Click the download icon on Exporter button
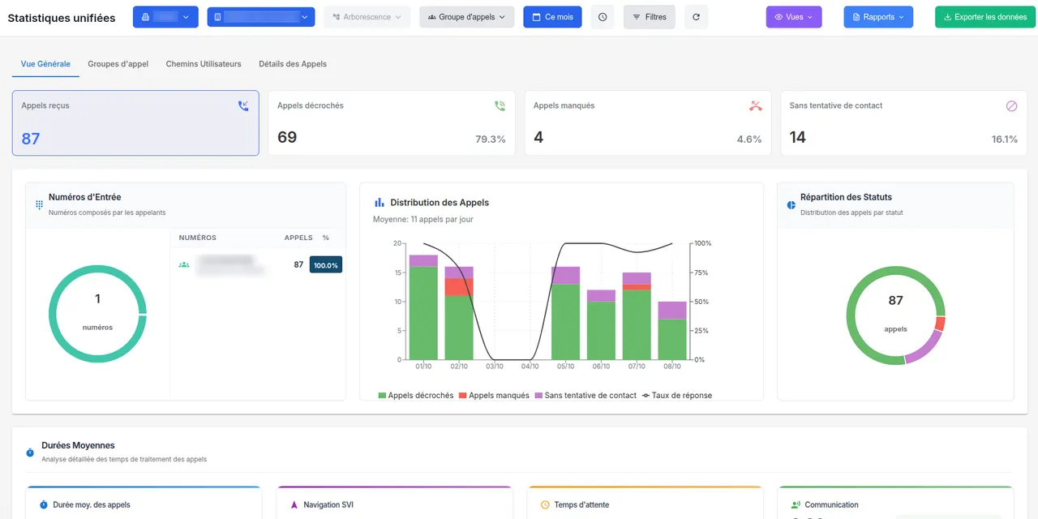This screenshot has width=1038, height=519. click(948, 17)
